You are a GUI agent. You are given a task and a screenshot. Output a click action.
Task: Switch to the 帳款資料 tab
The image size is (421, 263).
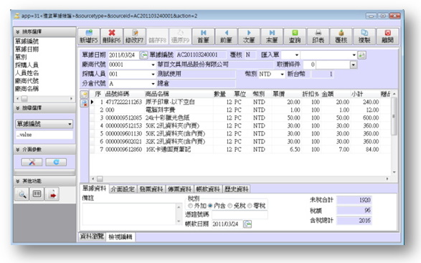coord(208,189)
